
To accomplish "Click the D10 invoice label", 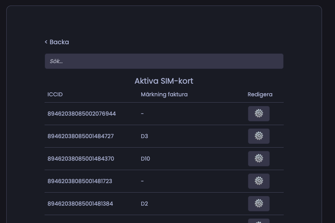I will tap(145, 159).
